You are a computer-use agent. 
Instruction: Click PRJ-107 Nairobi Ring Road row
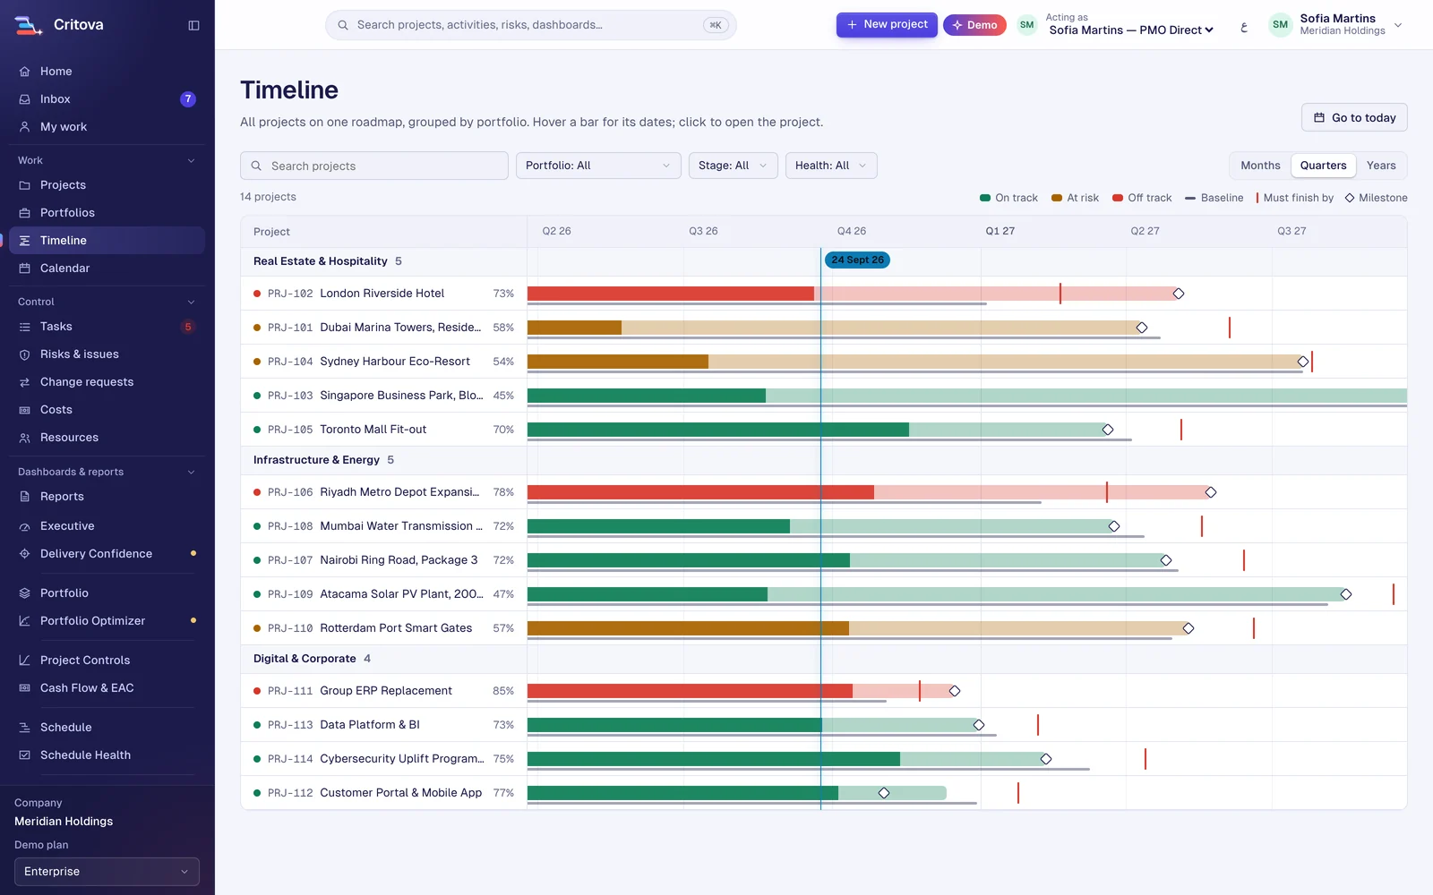pyautogui.click(x=383, y=560)
